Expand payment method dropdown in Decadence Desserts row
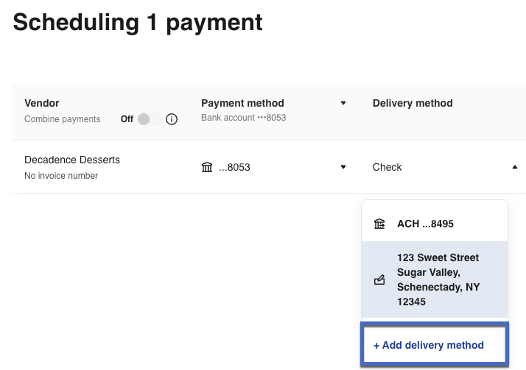The image size is (526, 370). (343, 167)
